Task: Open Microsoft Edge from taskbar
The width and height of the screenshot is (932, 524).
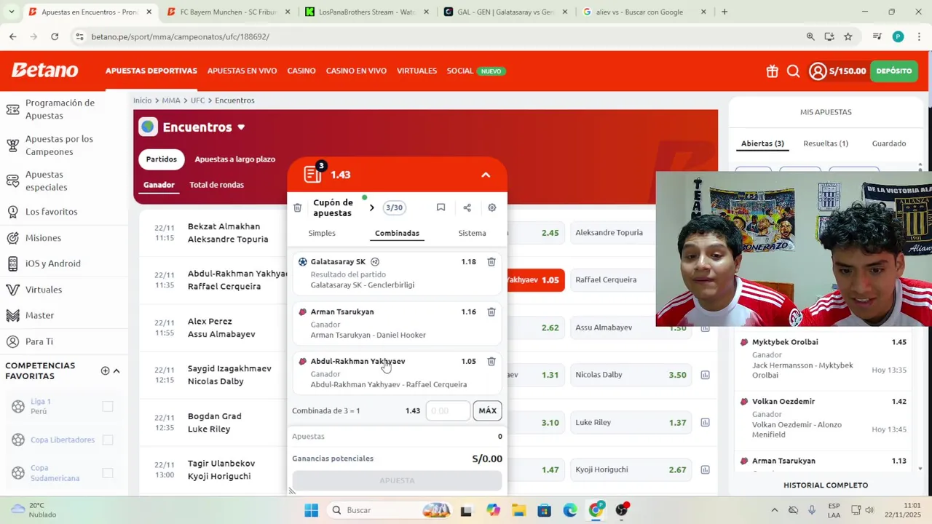Action: [570, 510]
